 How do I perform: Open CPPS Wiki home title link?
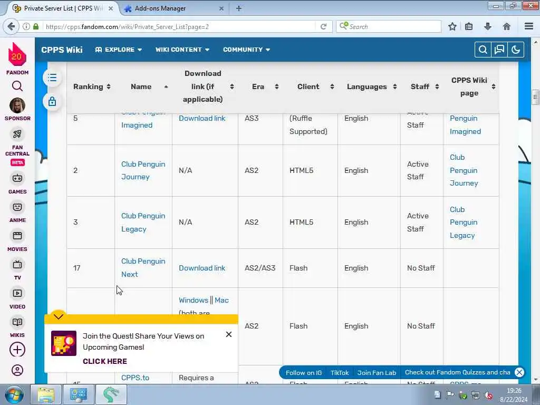[62, 50]
